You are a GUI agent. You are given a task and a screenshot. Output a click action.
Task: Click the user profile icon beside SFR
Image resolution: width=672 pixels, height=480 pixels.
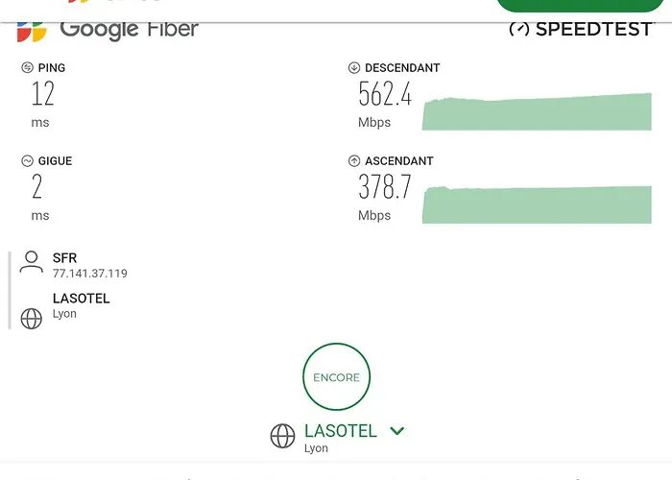tap(32, 262)
